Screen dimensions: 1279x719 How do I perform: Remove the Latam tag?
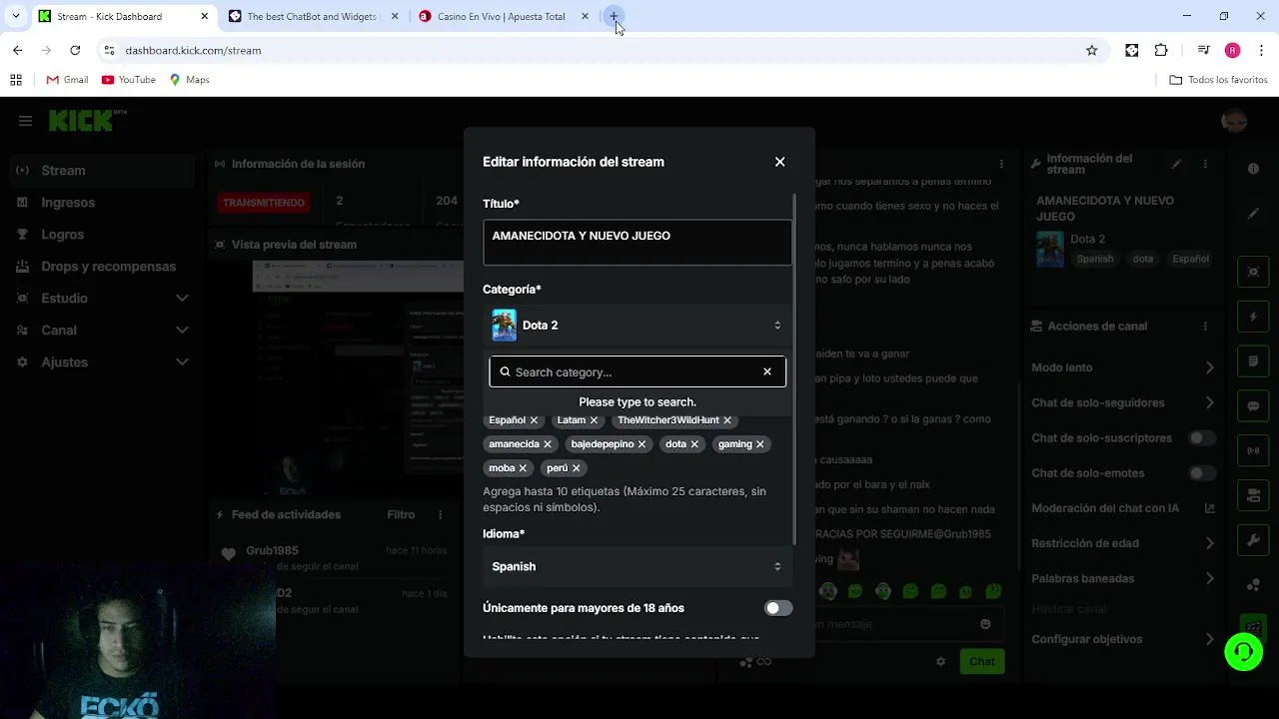(x=594, y=420)
